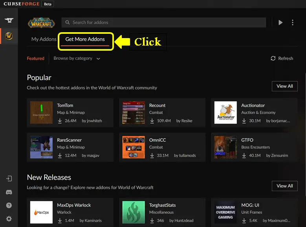Click View All for New Releases
The height and width of the screenshot is (227, 306).
click(284, 186)
